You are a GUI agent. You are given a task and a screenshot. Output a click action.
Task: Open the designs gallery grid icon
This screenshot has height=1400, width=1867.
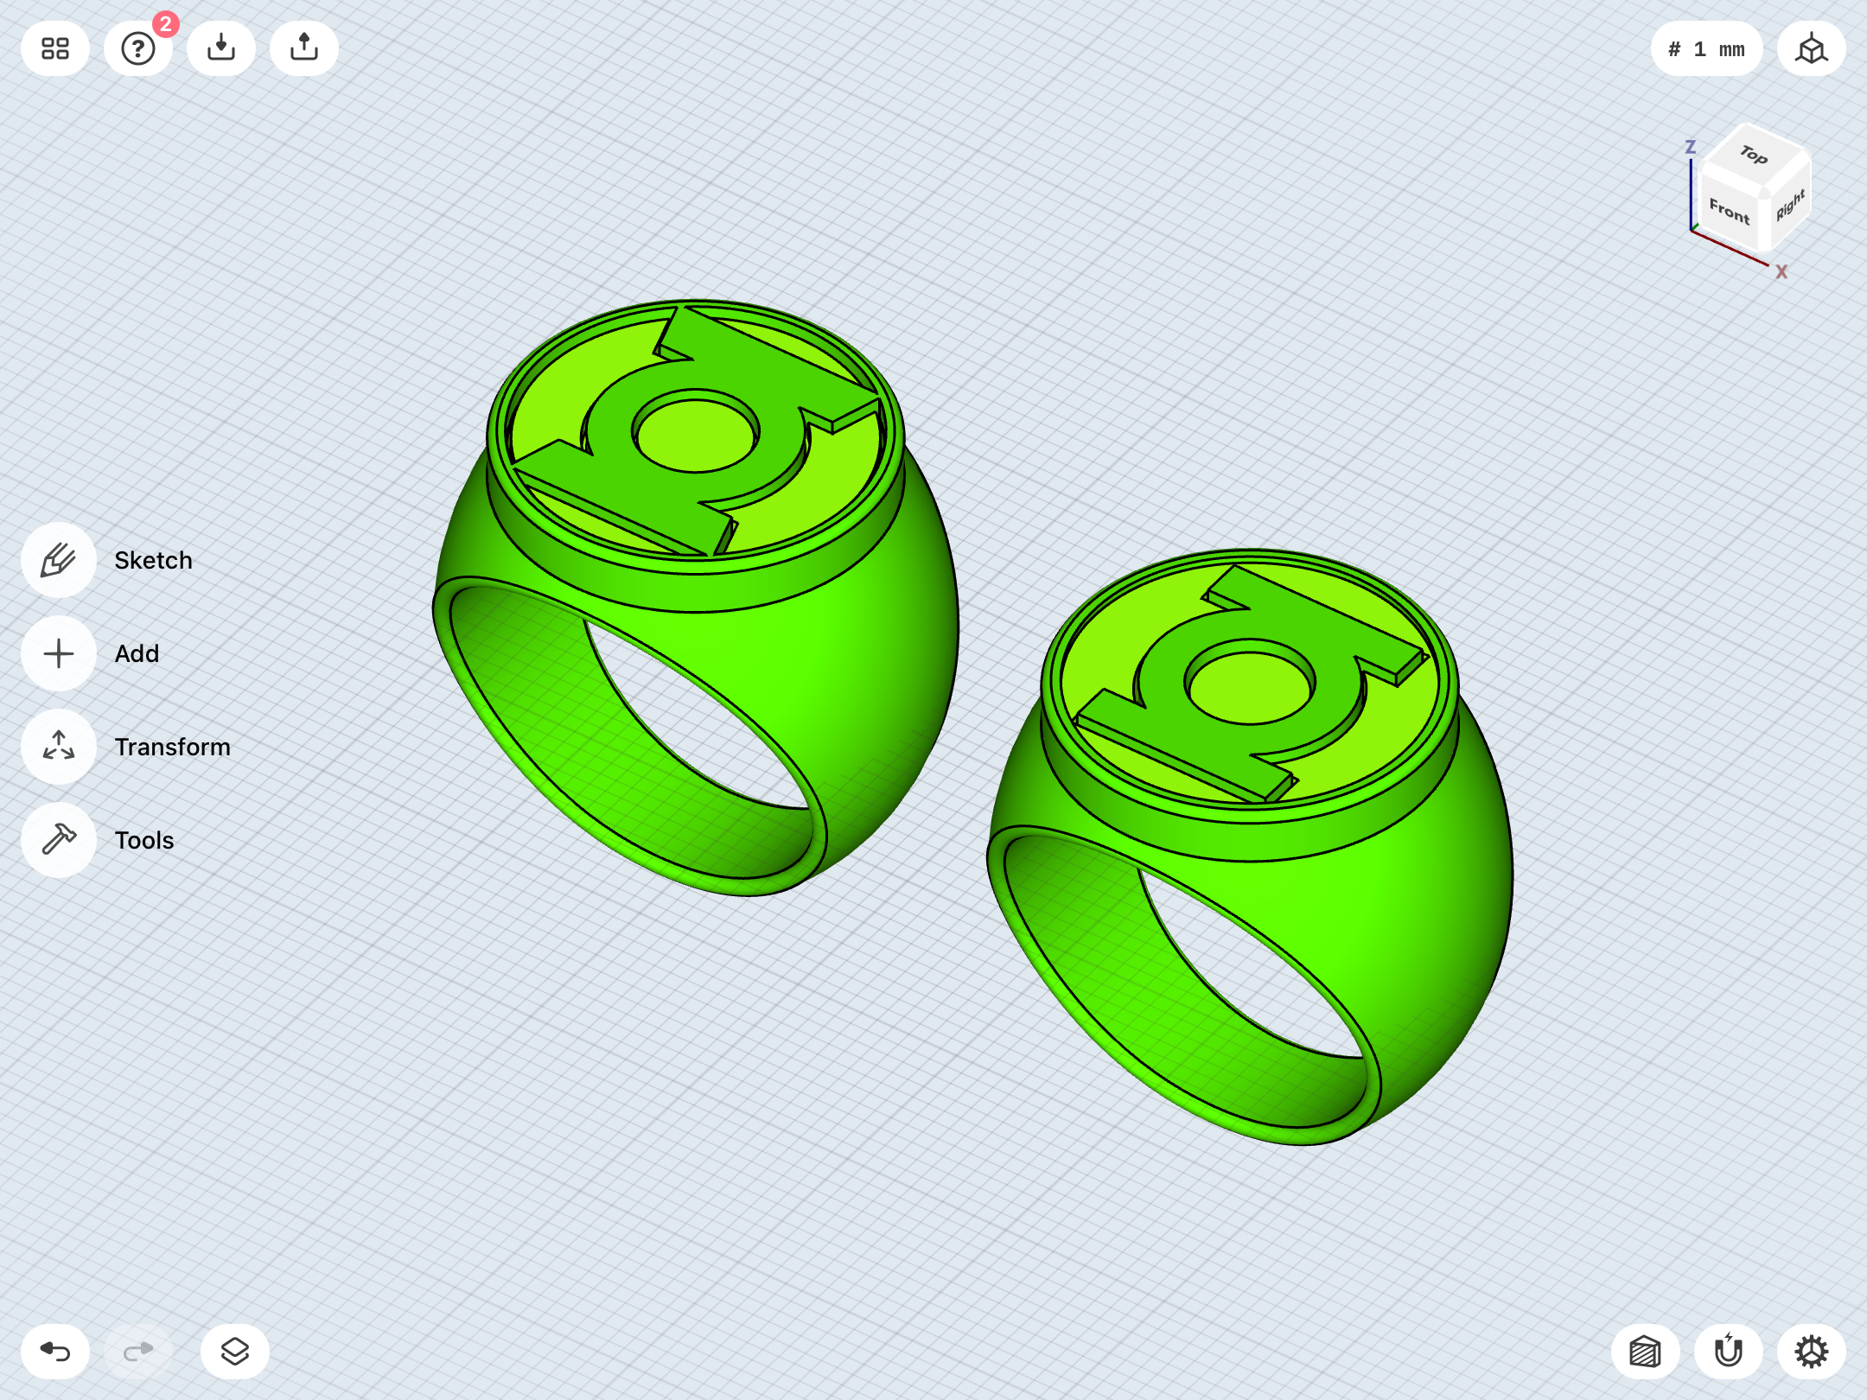coord(55,48)
